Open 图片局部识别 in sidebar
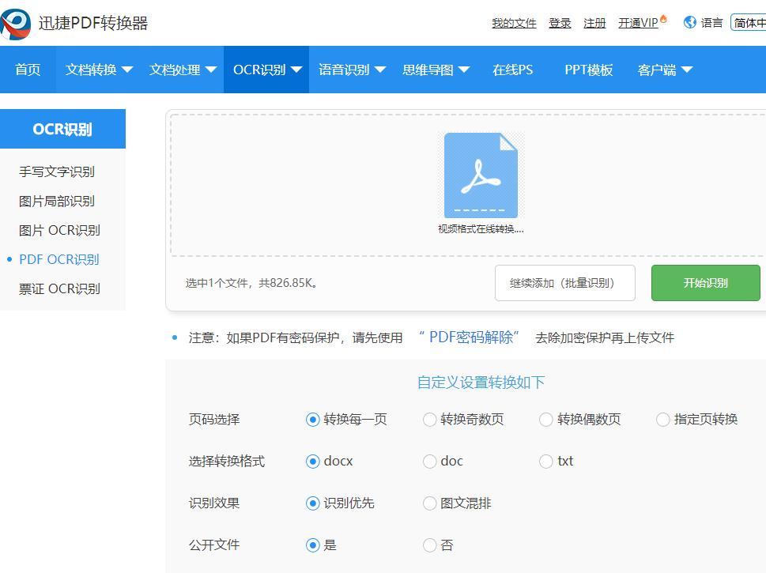 pyautogui.click(x=57, y=202)
